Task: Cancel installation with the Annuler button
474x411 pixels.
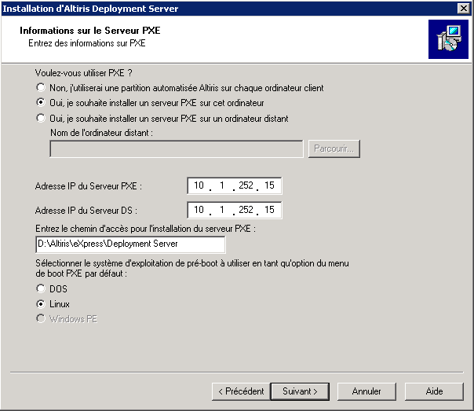Action: (366, 391)
